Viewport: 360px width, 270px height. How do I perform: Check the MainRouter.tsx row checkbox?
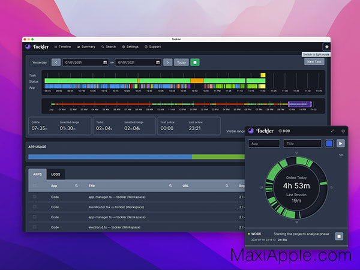[x=35, y=207]
